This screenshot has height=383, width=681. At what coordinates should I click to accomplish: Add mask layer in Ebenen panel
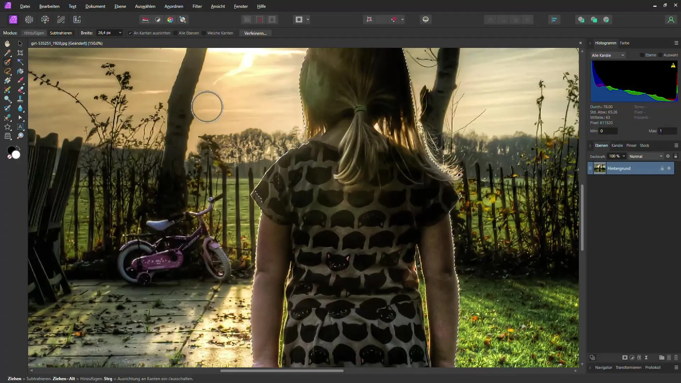pyautogui.click(x=625, y=357)
